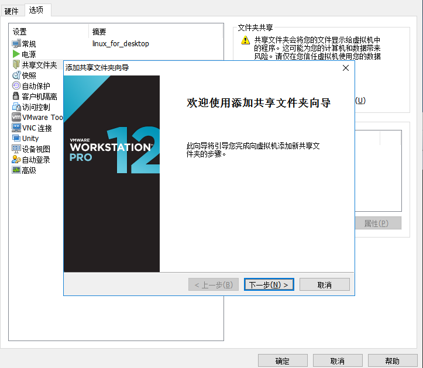The height and width of the screenshot is (368, 423).
Task: Switch to the 硬件 hardware tab
Action: coord(12,11)
